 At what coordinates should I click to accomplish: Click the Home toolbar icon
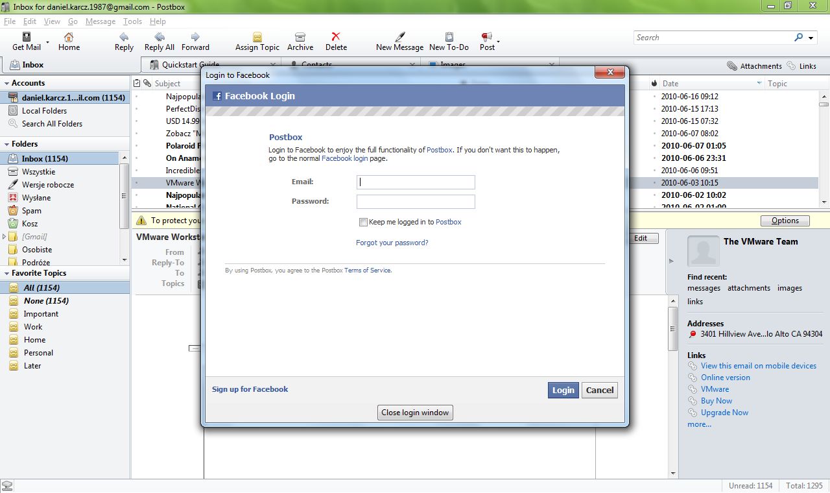(x=69, y=37)
